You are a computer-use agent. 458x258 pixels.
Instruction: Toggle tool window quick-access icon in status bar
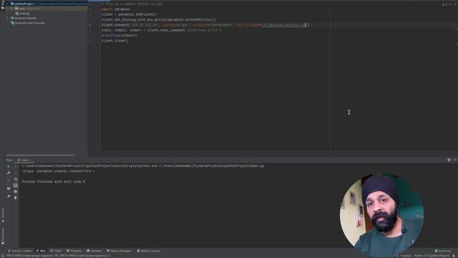click(3, 256)
